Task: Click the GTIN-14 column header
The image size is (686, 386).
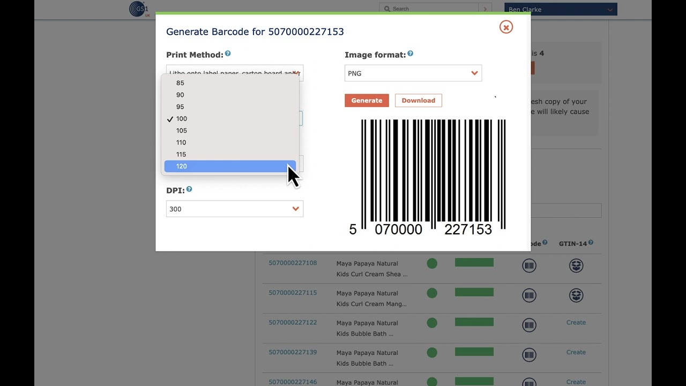Action: [573, 243]
